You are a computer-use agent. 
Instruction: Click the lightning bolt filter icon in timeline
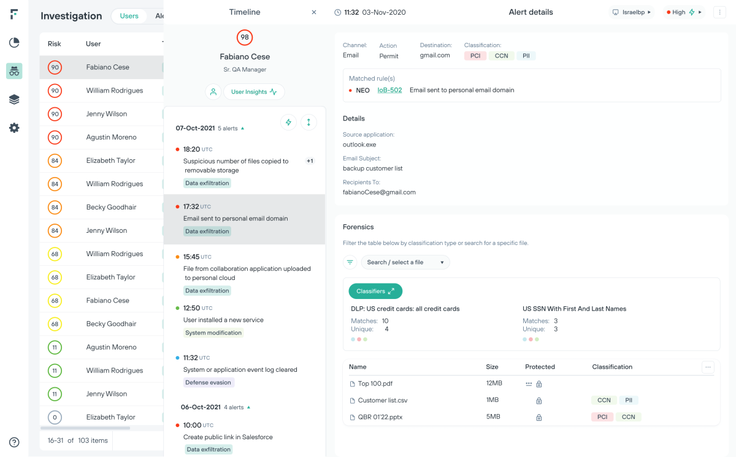pos(288,122)
